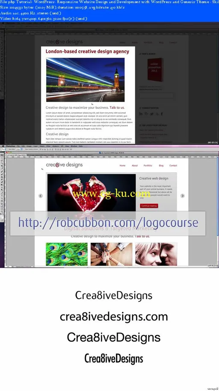Open the Window menu in Photoshop
Screen dimensions: 219x391
pyautogui.click(x=74, y=146)
